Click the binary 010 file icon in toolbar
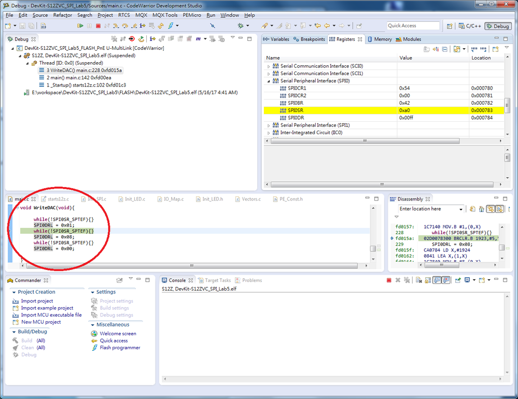The width and height of the screenshot is (518, 399). pyautogui.click(x=43, y=26)
